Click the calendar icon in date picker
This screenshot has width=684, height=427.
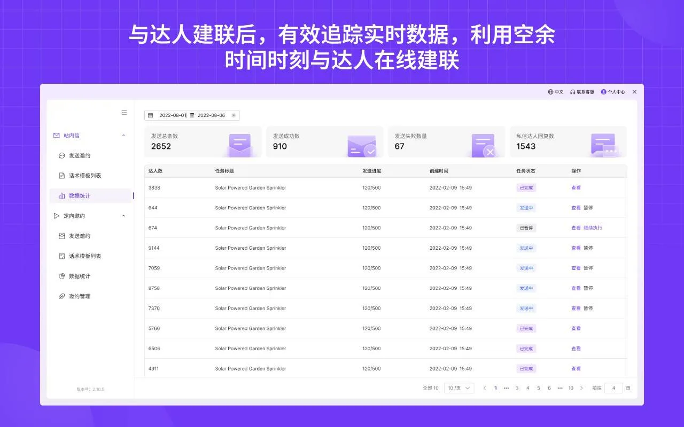pos(150,115)
